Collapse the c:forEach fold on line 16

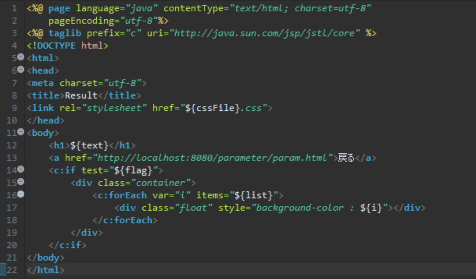tap(21, 194)
